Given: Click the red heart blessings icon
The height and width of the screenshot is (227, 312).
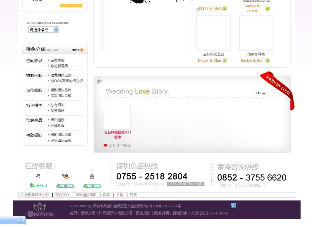Looking at the screenshot, I should click(106, 146).
